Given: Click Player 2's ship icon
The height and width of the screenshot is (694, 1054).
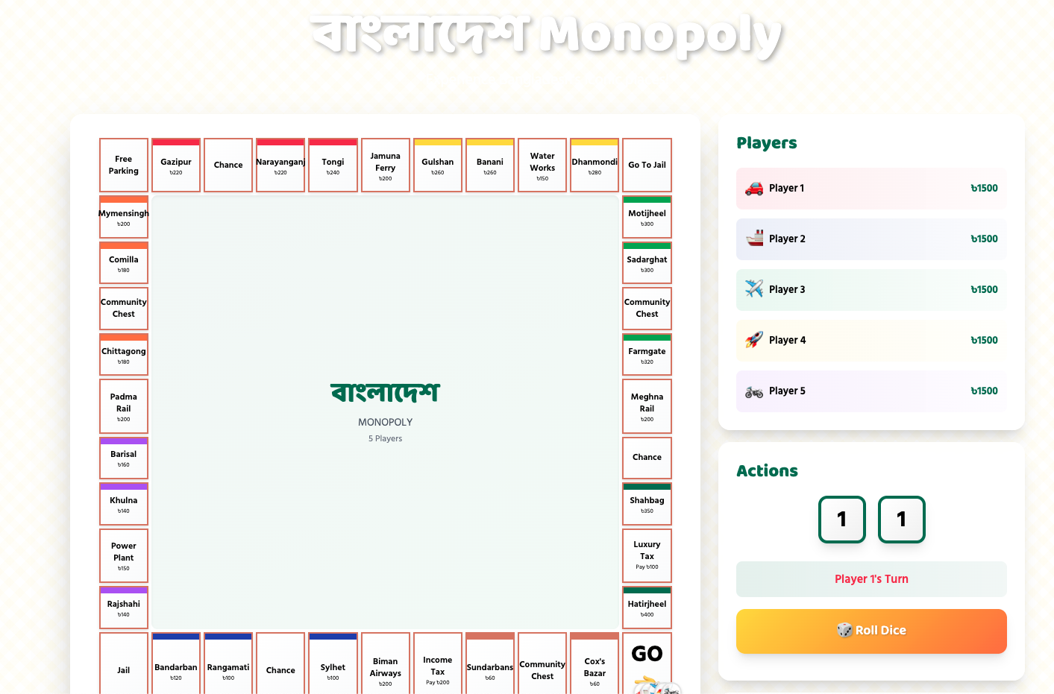Looking at the screenshot, I should tap(754, 239).
